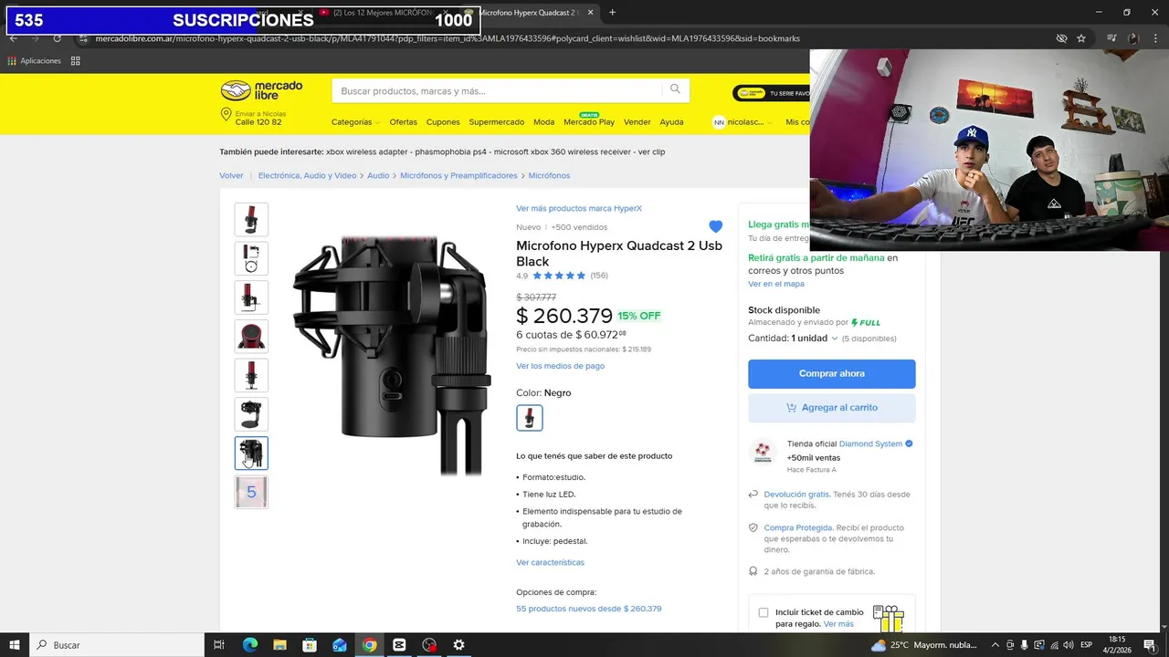Click the Diamond System store name link
The width and height of the screenshot is (1169, 657).
[870, 444]
